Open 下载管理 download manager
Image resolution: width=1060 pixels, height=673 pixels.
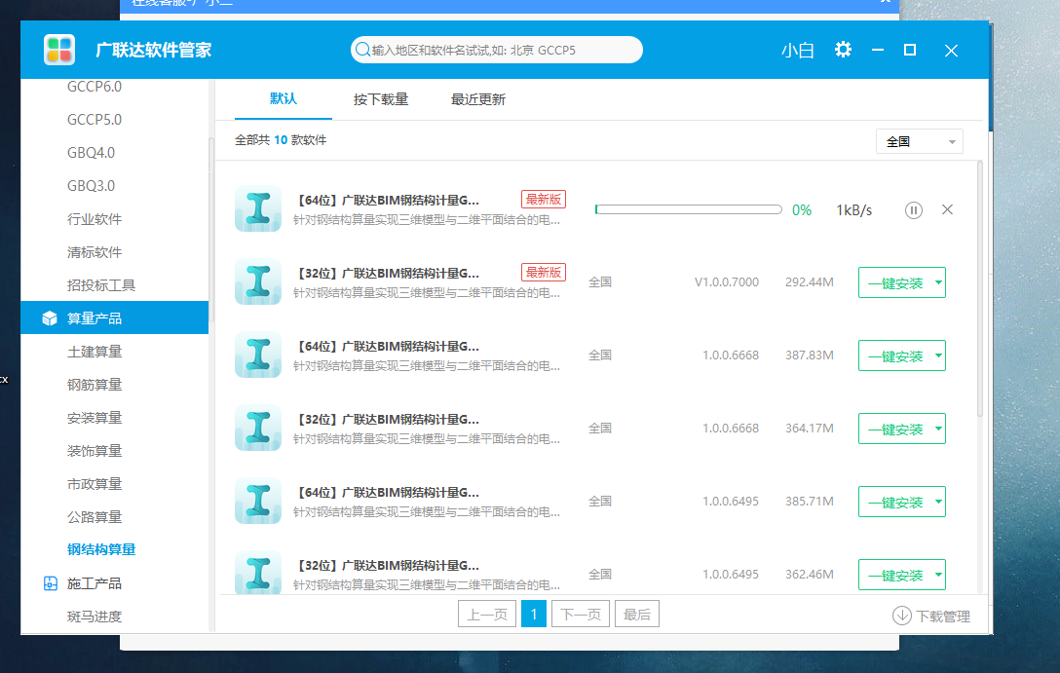pyautogui.click(x=931, y=616)
